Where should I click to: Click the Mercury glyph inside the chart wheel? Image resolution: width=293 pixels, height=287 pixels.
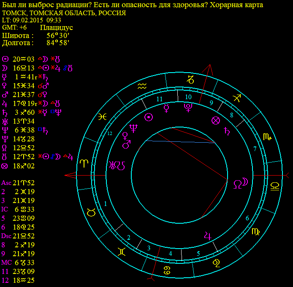166,108
